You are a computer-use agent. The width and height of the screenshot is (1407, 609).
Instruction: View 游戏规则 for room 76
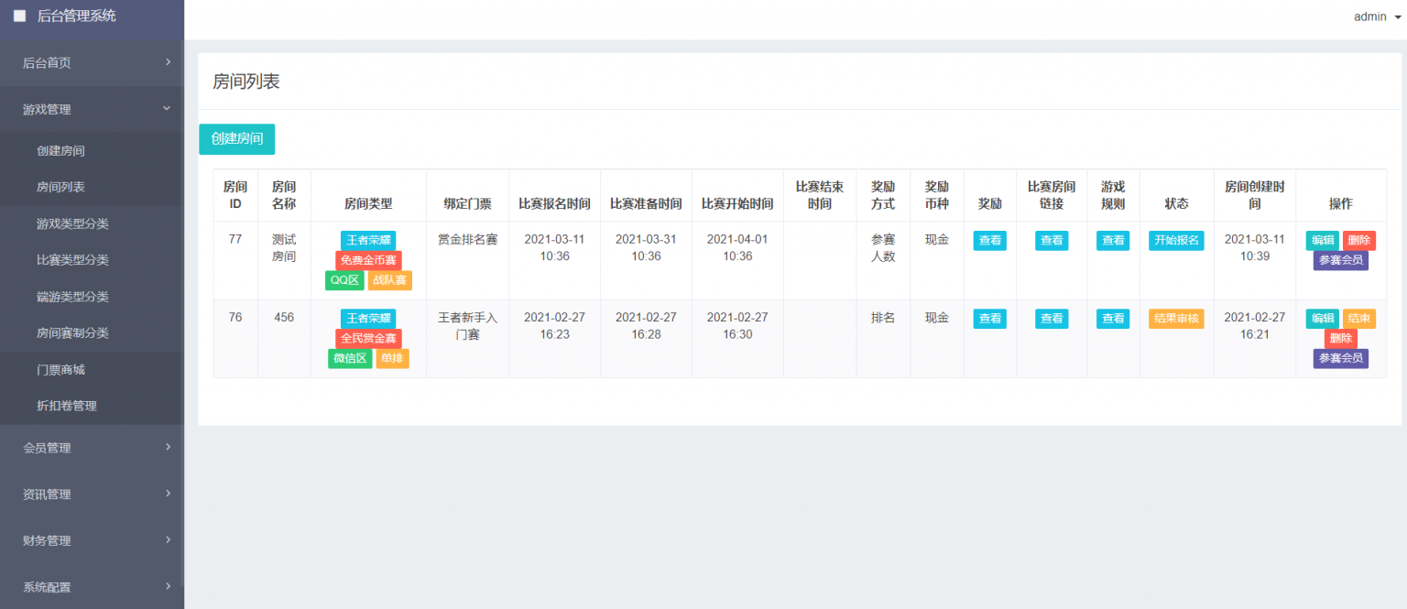pyautogui.click(x=1113, y=319)
